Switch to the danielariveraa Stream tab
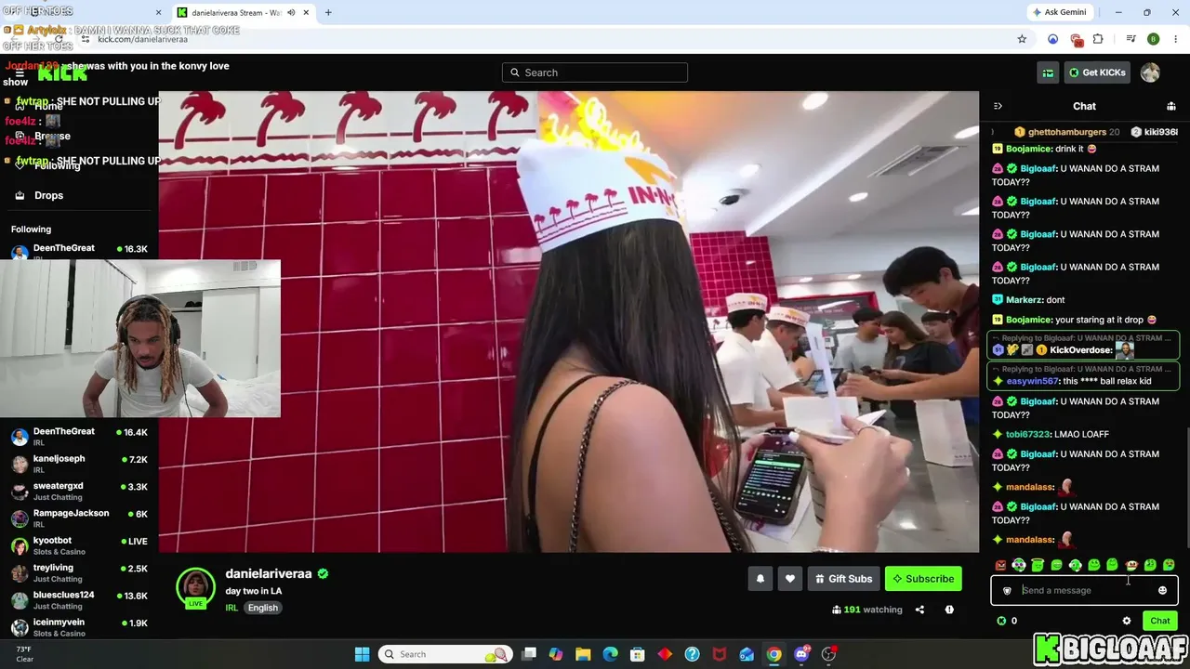 (x=245, y=12)
